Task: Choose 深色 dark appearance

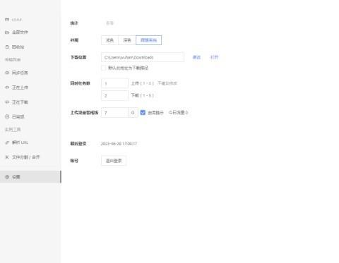Action: click(x=127, y=40)
